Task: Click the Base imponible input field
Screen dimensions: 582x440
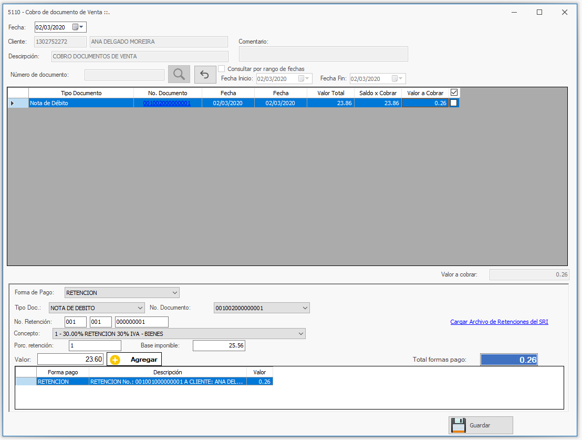Action: click(x=219, y=346)
